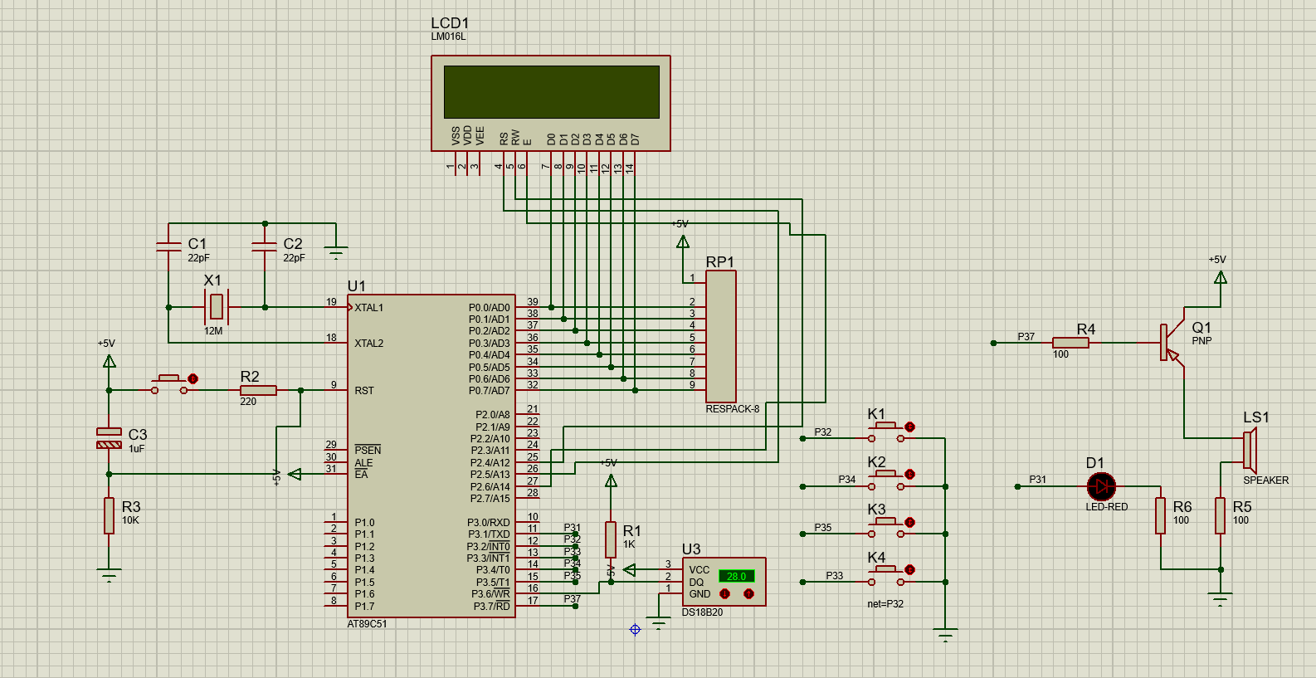
Task: Select the R3 10K resistor symbol
Action: tap(109, 515)
